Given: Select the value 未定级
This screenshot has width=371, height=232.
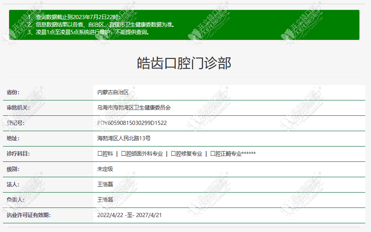Looking at the screenshot, I should 105,169.
